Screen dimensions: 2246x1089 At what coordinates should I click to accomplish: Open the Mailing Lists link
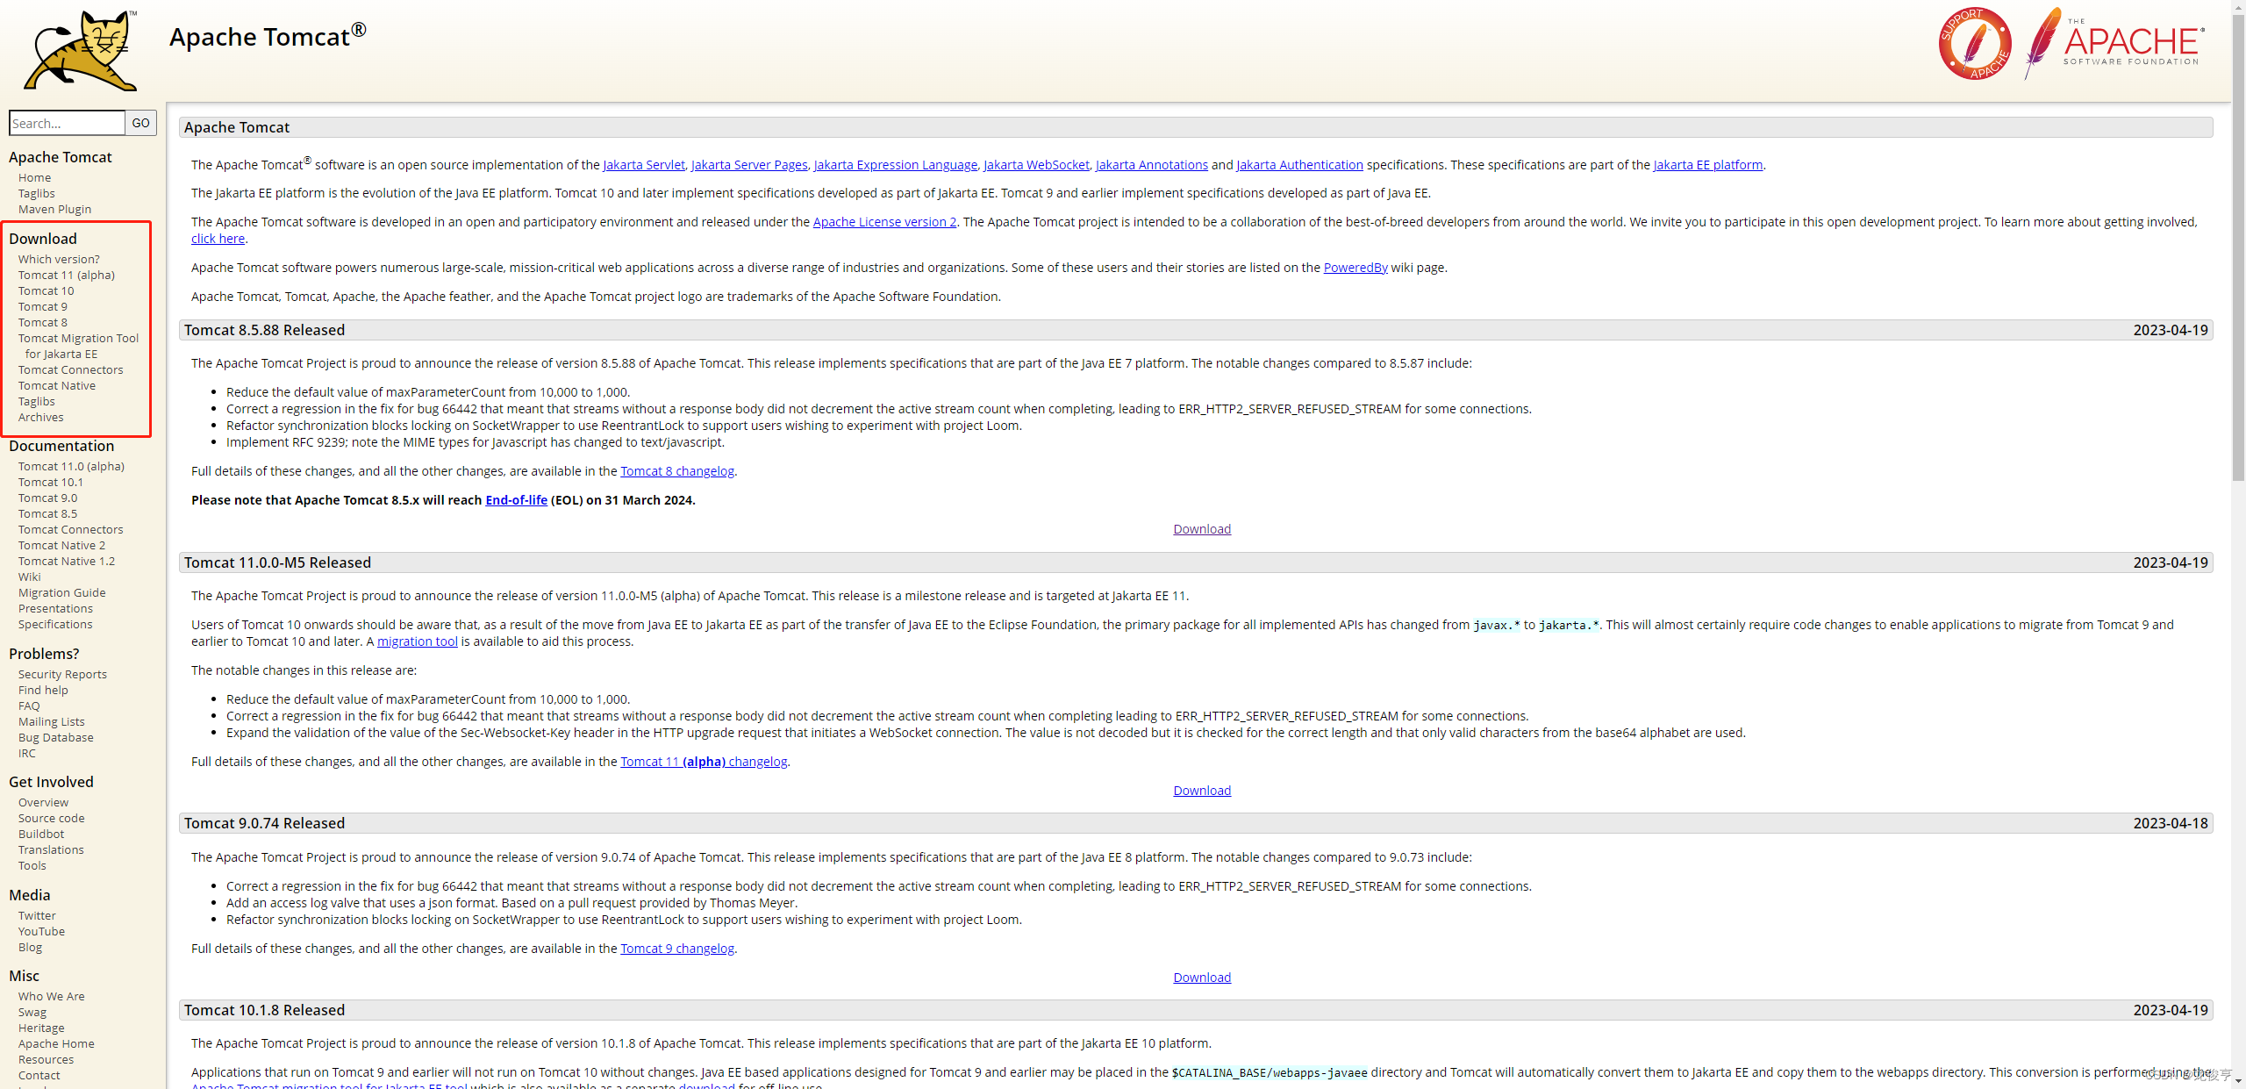pyautogui.click(x=52, y=721)
